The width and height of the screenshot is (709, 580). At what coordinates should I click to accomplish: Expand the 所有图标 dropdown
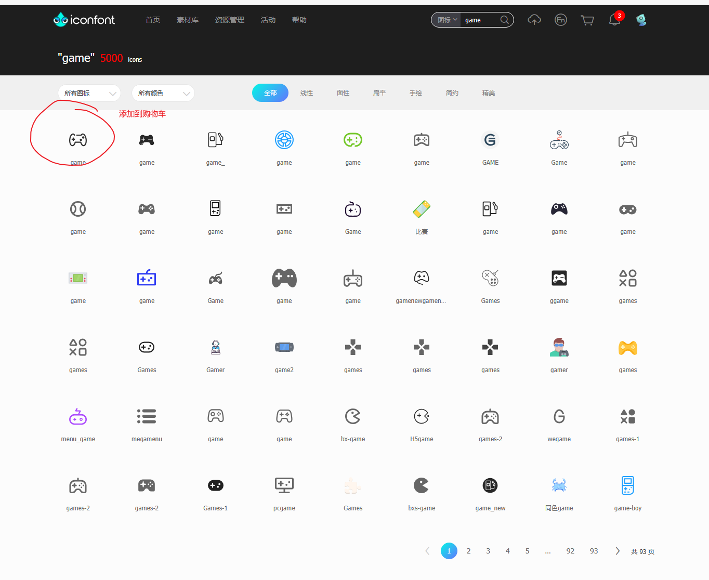89,94
